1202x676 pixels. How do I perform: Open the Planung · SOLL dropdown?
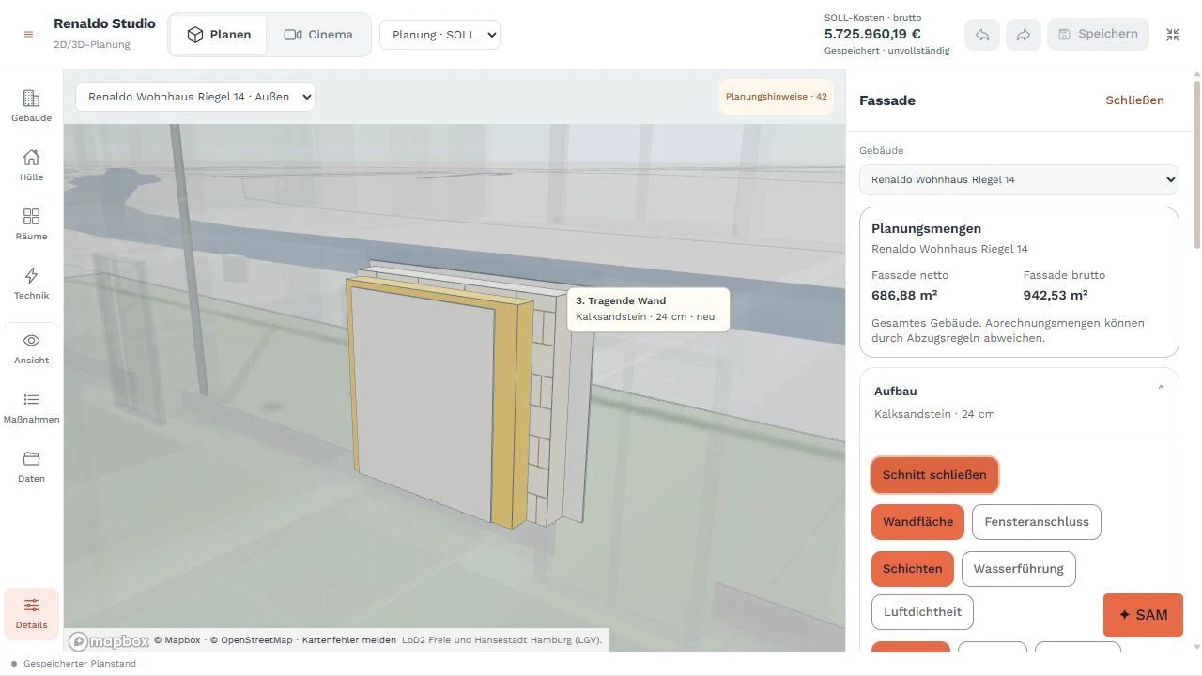point(439,35)
